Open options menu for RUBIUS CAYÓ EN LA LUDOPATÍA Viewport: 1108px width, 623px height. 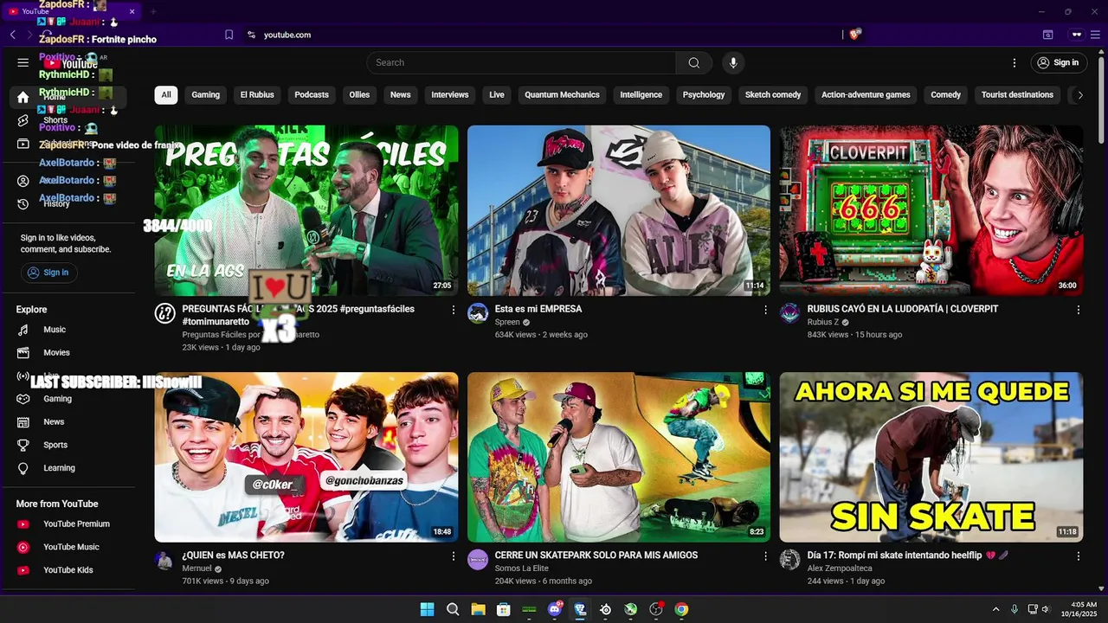(1079, 310)
